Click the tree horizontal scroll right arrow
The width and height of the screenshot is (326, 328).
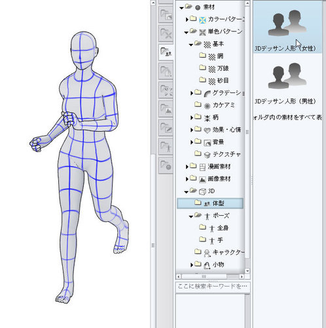pos(242,276)
